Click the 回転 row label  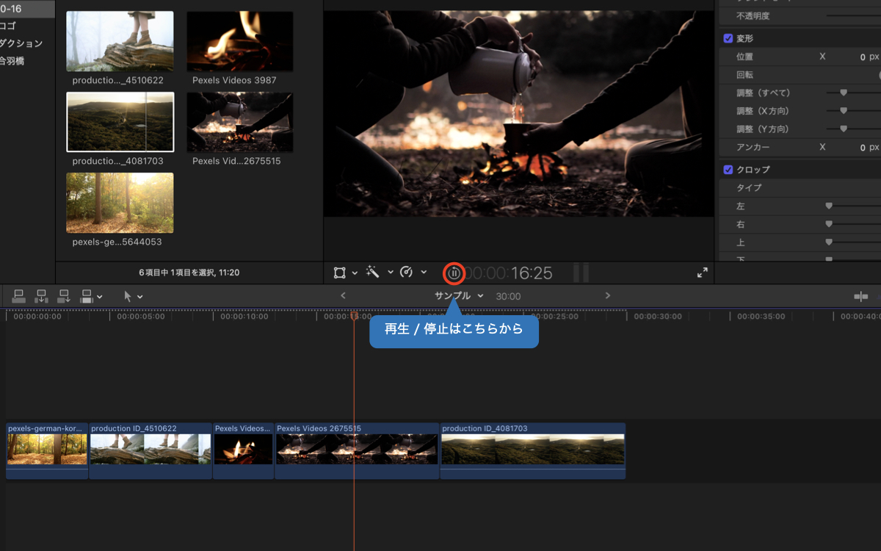coord(744,75)
